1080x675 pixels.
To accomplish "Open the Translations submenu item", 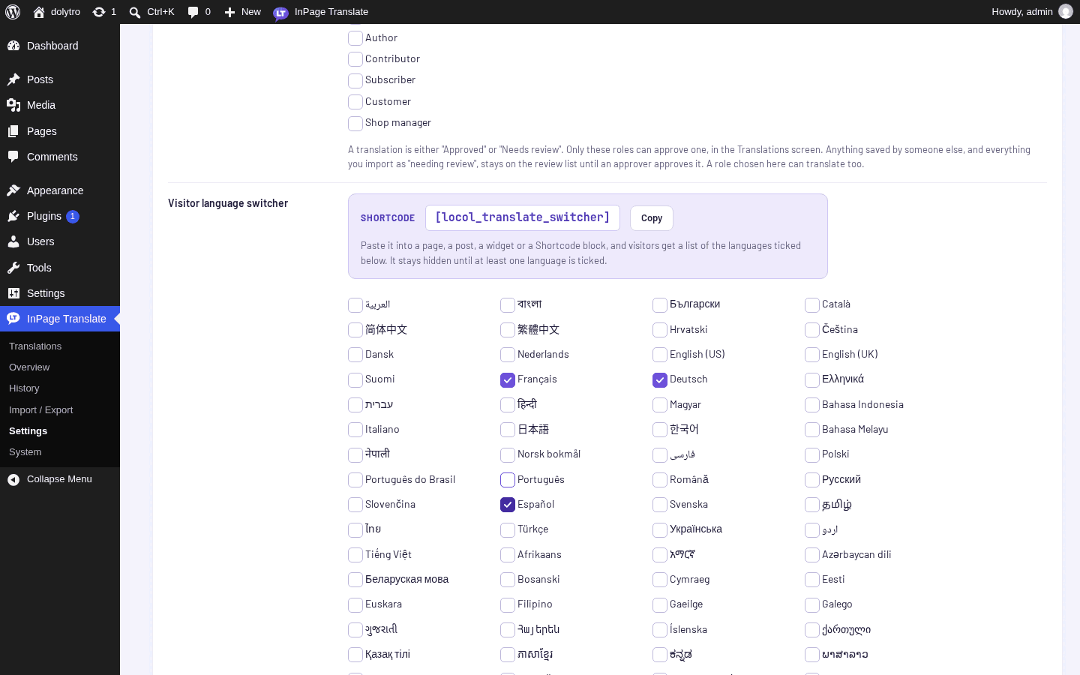I will click(x=60, y=346).
